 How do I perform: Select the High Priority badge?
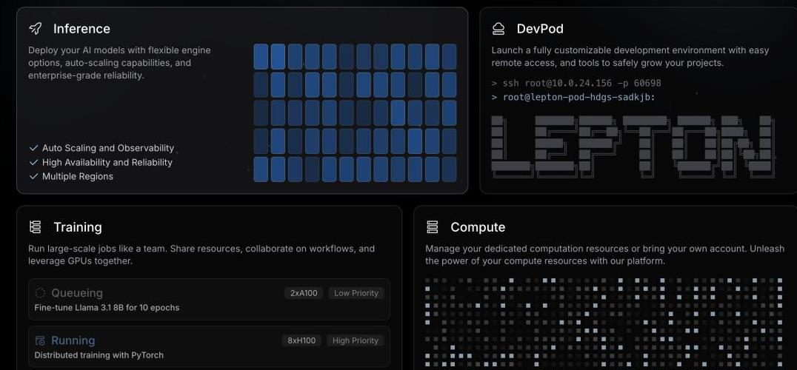(356, 340)
